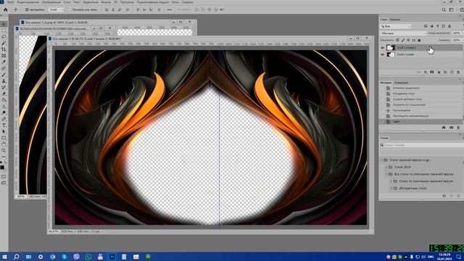Screen dimensions: 464x261
Task: Select the Rectangular Marquee tool
Action: (4, 30)
